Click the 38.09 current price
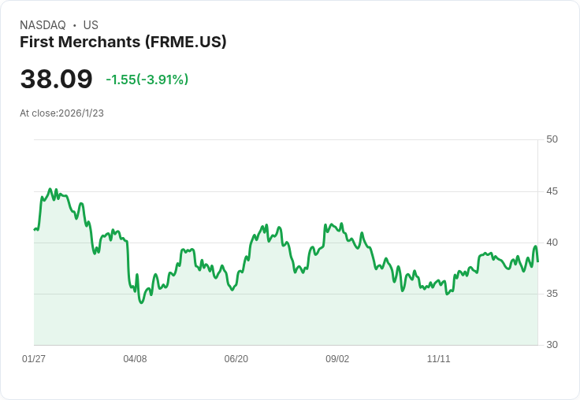Image resolution: width=580 pixels, height=400 pixels. pos(56,80)
